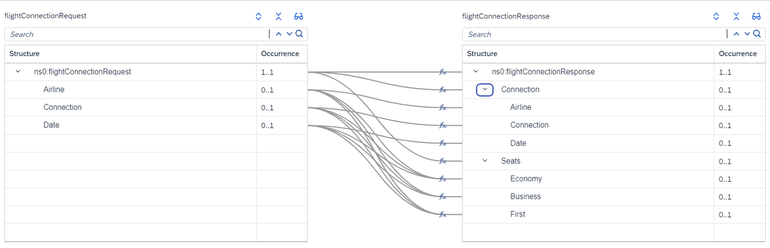Collapse all nodes in flightConnectionResponse panel
This screenshot has height=248, width=770.
736,16
